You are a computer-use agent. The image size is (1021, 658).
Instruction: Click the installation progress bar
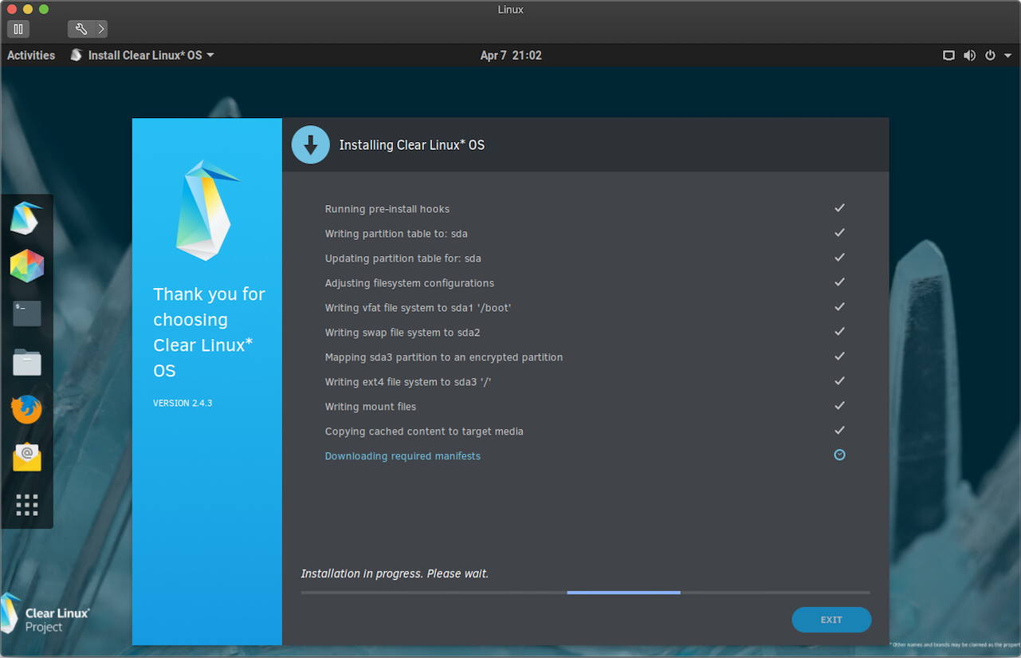tap(585, 593)
